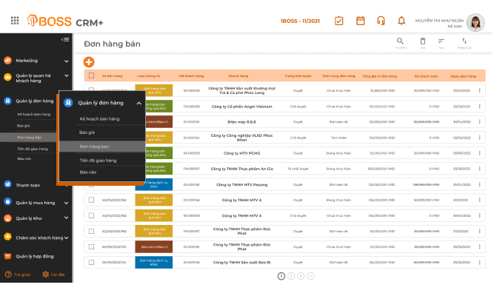494x296 pixels.
Task: Open the task checklist clipboard icon
Action: [x=339, y=21]
